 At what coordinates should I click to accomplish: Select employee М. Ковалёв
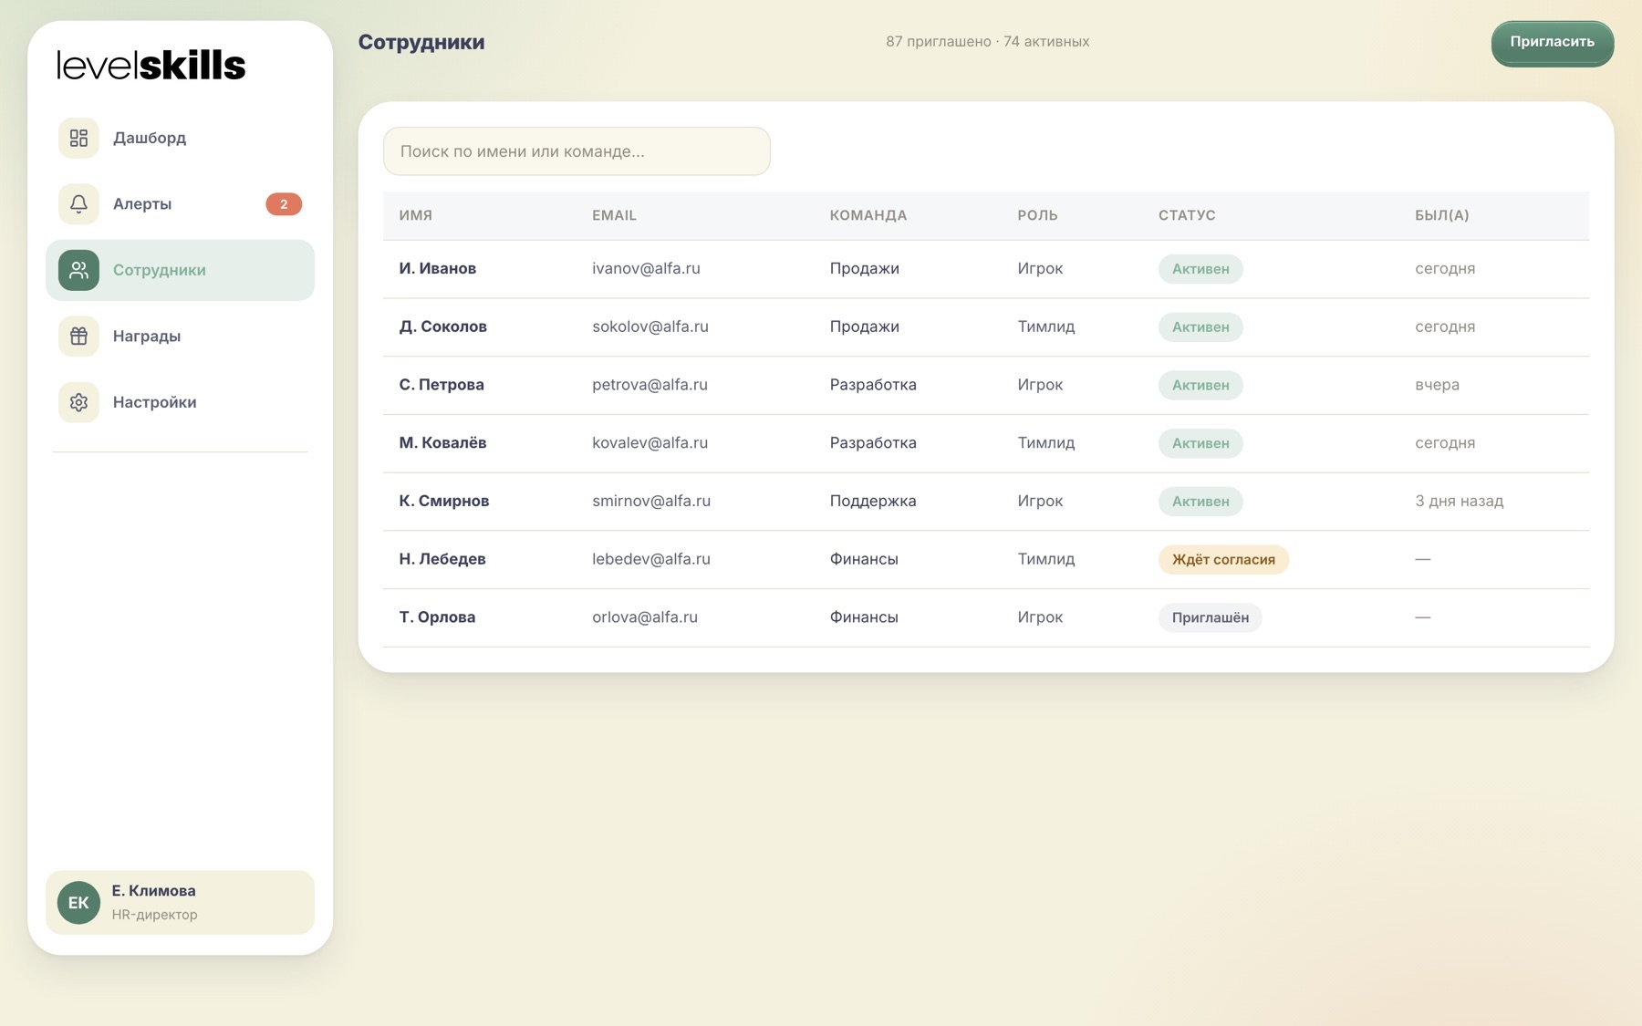click(443, 442)
